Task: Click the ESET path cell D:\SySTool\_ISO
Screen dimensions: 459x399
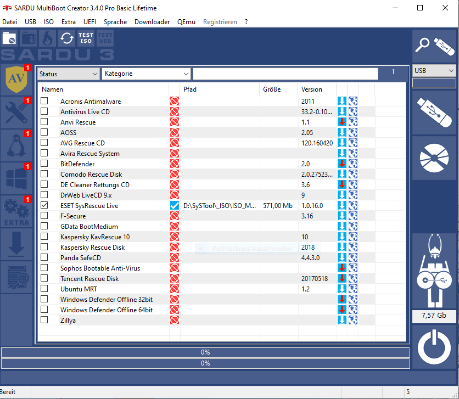Action: click(220, 206)
